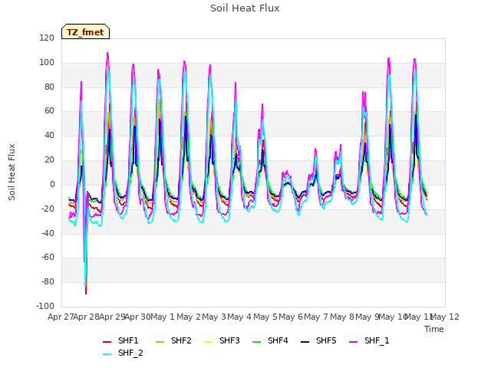Image resolution: width=491 pixels, height=368 pixels.
Task: Click the SHF4 green legend swatch
Action: [256, 342]
